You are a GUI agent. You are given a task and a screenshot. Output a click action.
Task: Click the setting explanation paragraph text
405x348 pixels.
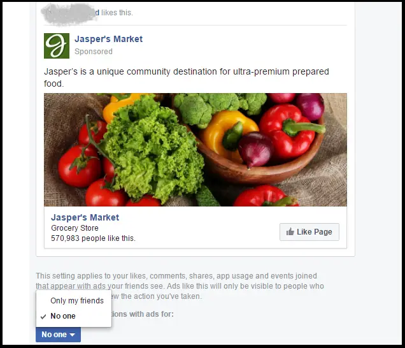180,286
